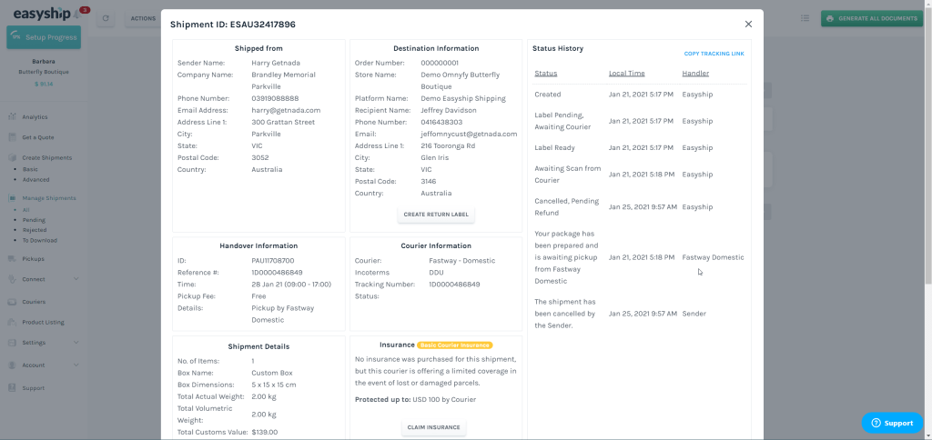This screenshot has height=440, width=932.
Task: Click the Product Listing icon
Action: pos(12,322)
